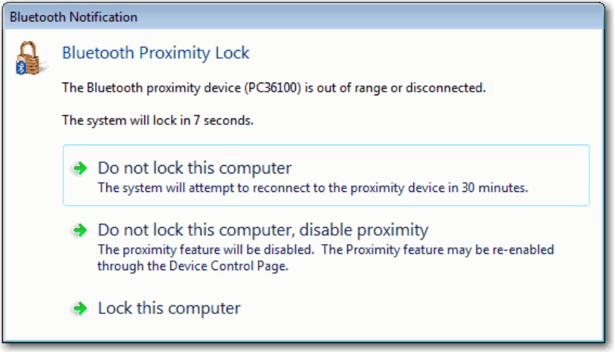614x352 pixels.
Task: Click the words Lock this in the bottom option
Action: pos(130,309)
